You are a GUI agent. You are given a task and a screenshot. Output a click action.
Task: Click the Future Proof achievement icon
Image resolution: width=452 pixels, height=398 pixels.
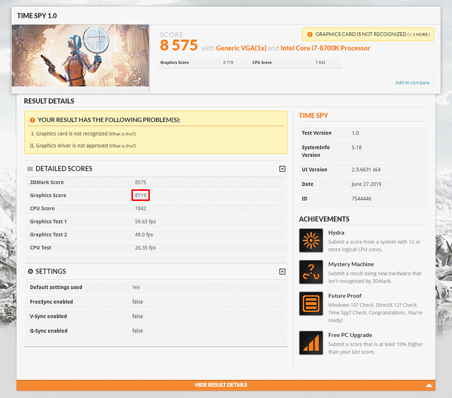311,304
